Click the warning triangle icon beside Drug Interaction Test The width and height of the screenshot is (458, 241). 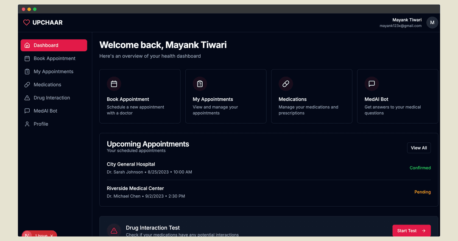pos(114,231)
